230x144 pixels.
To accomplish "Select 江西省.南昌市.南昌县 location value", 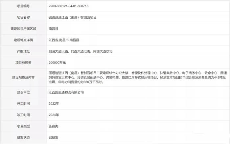I will [64, 40].
